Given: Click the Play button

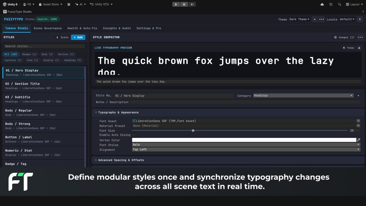Looking at the screenshot, I should 176,4.
